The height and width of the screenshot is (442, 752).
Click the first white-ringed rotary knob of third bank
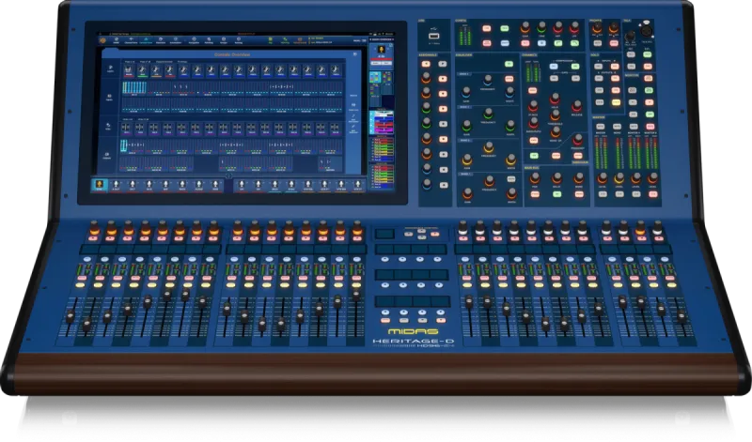coord(462,228)
